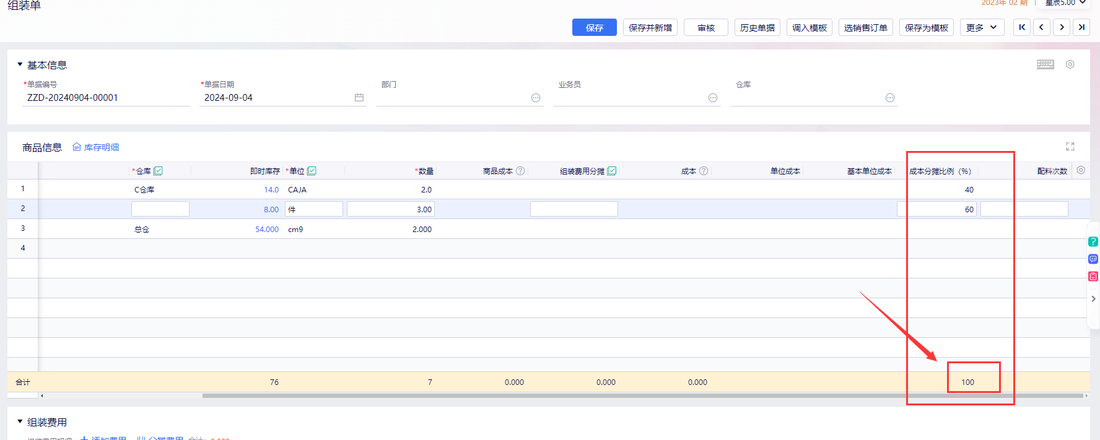The image size is (1100, 440).
Task: Click 即时库存 value 8.00 link
Action: 271,210
